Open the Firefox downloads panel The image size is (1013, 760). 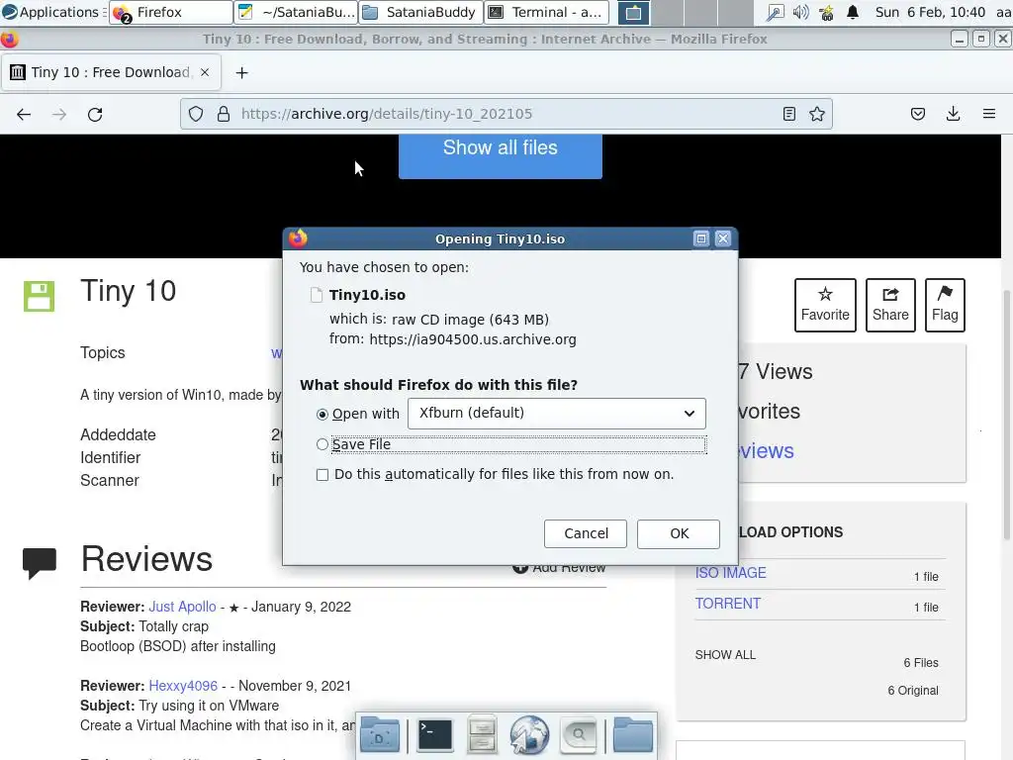(x=953, y=115)
